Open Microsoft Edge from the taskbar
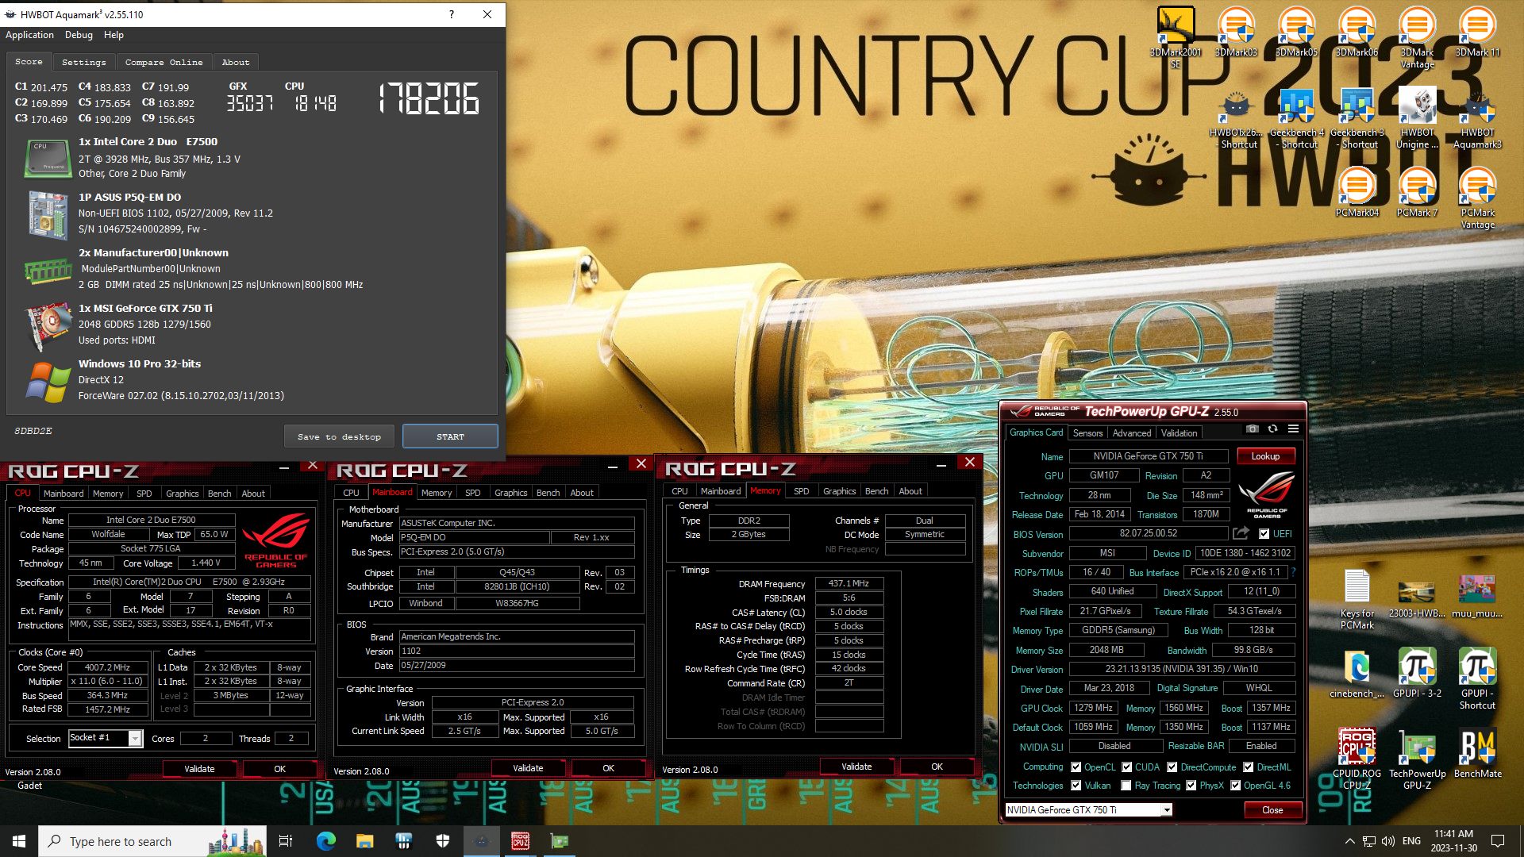1524x857 pixels. click(325, 841)
